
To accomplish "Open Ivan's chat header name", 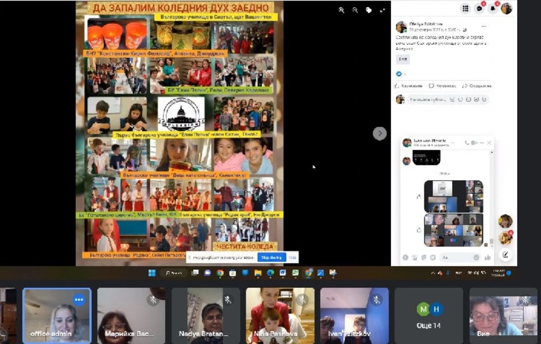I will [430, 141].
